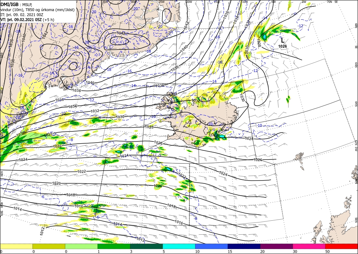
Task: Click the '70N 5E' corner label
Action: pos(332,2)
